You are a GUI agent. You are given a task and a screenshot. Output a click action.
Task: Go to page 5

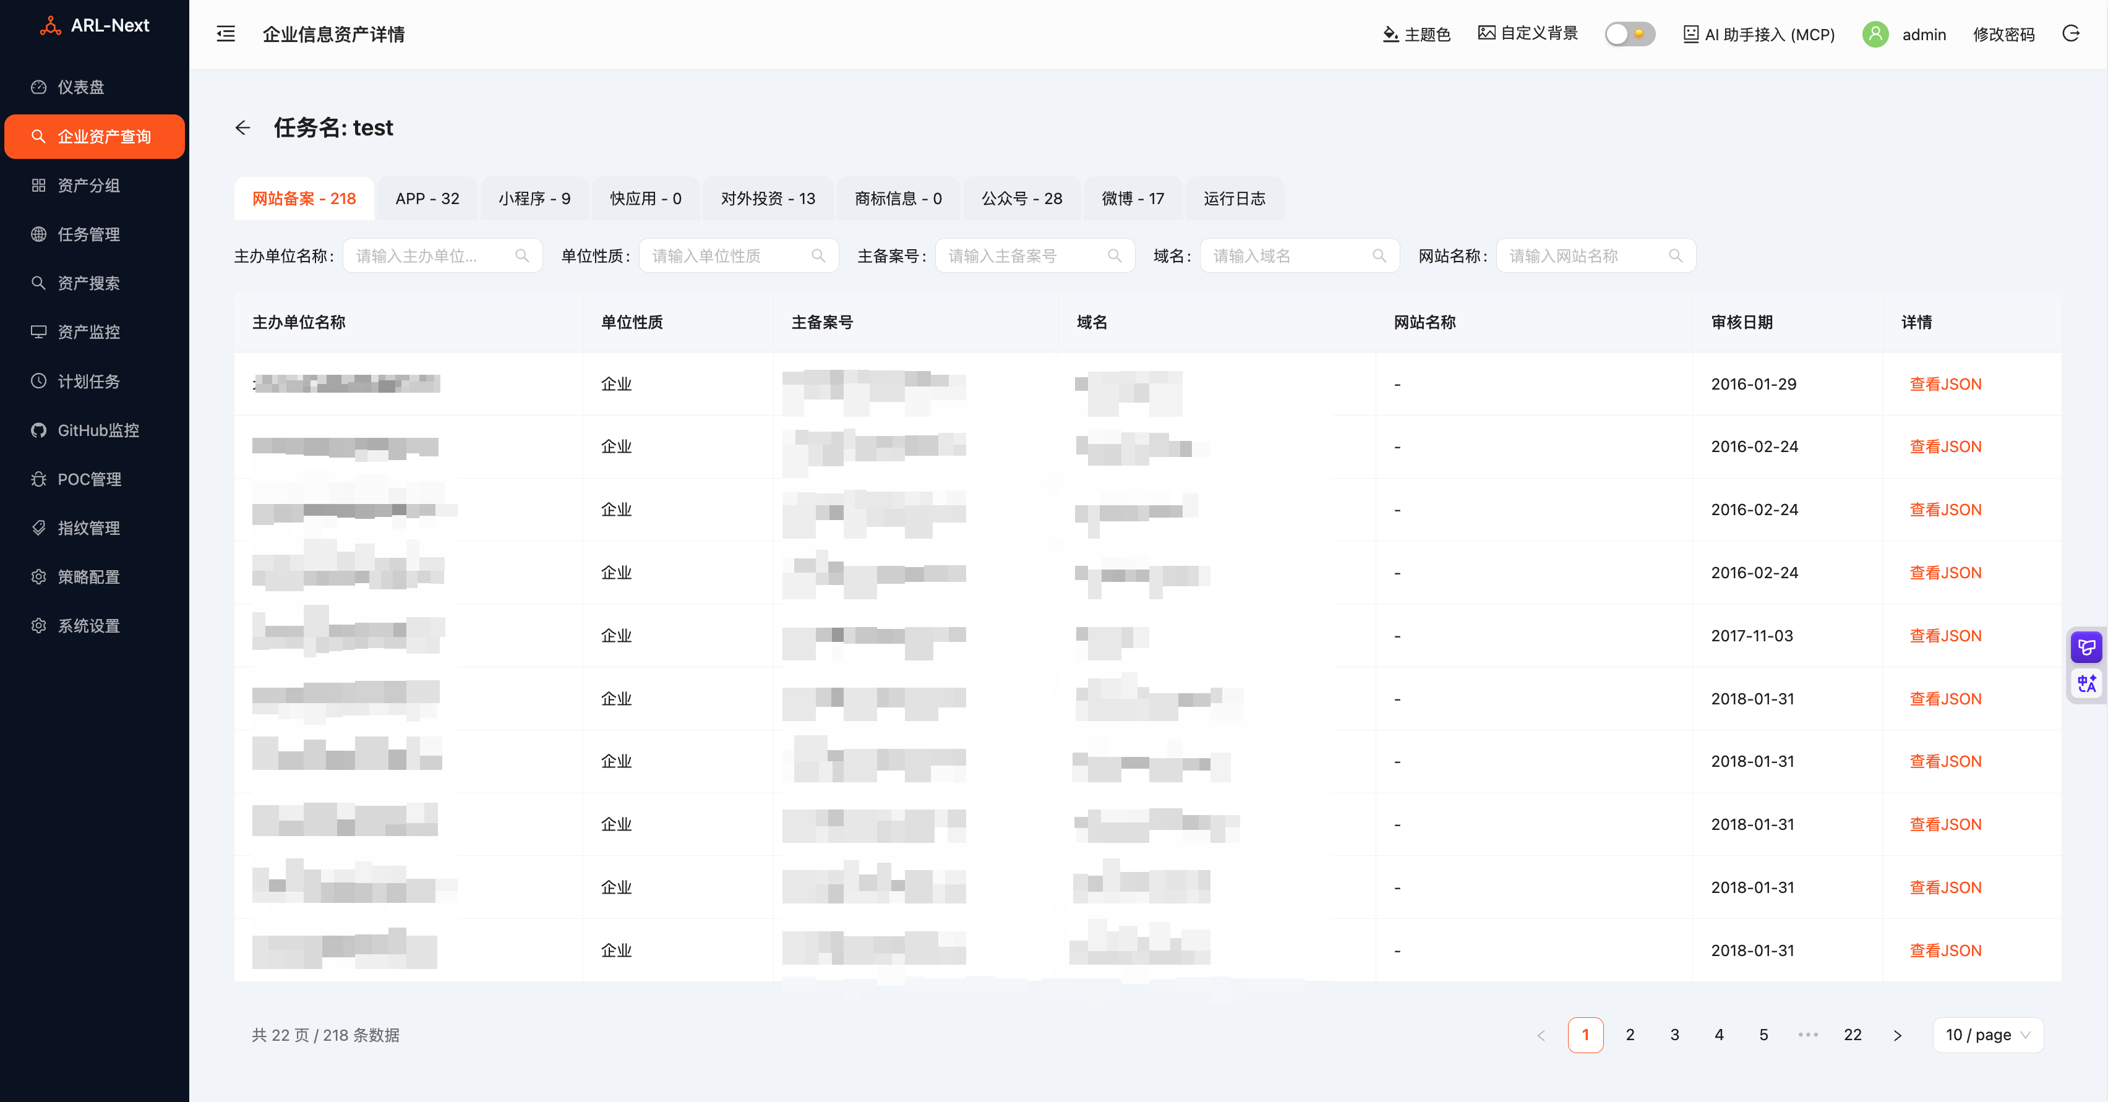[1763, 1035]
